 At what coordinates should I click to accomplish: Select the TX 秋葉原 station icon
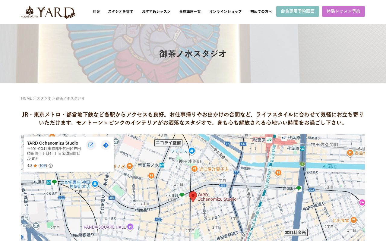[x=284, y=138]
